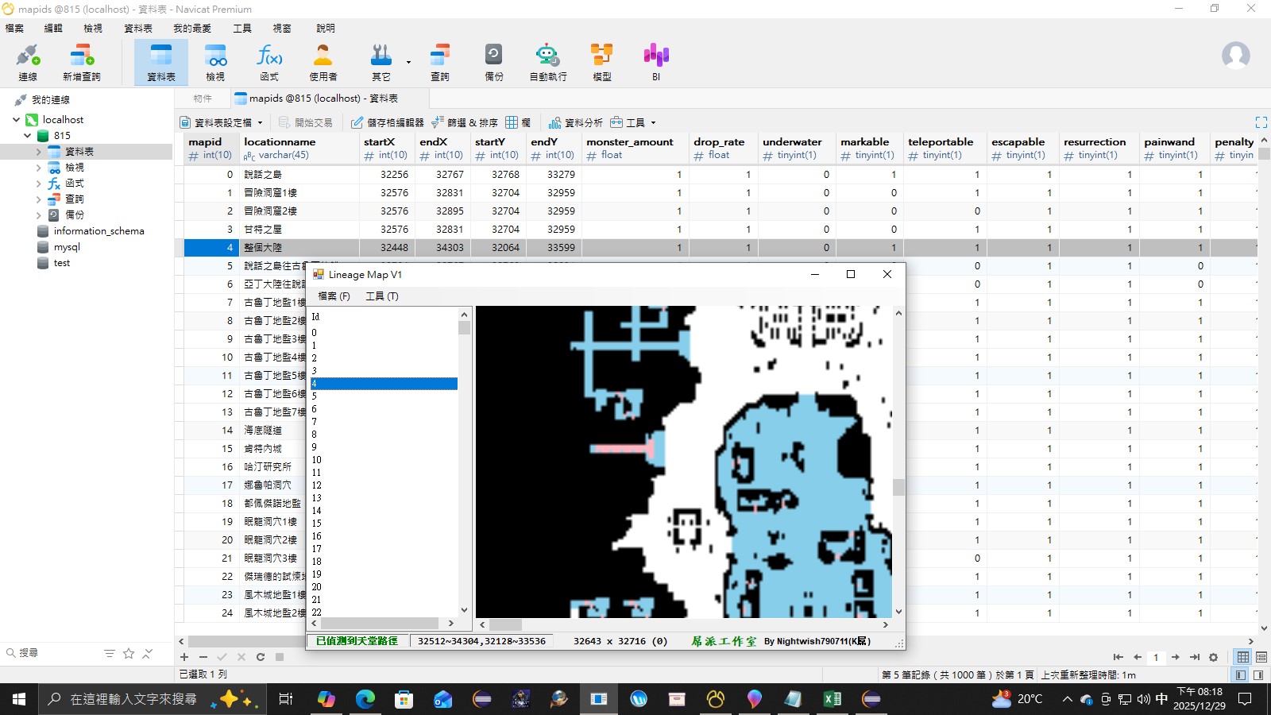The height and width of the screenshot is (715, 1271).
Task: Click the 欄 columns toolbar button
Action: click(x=518, y=122)
